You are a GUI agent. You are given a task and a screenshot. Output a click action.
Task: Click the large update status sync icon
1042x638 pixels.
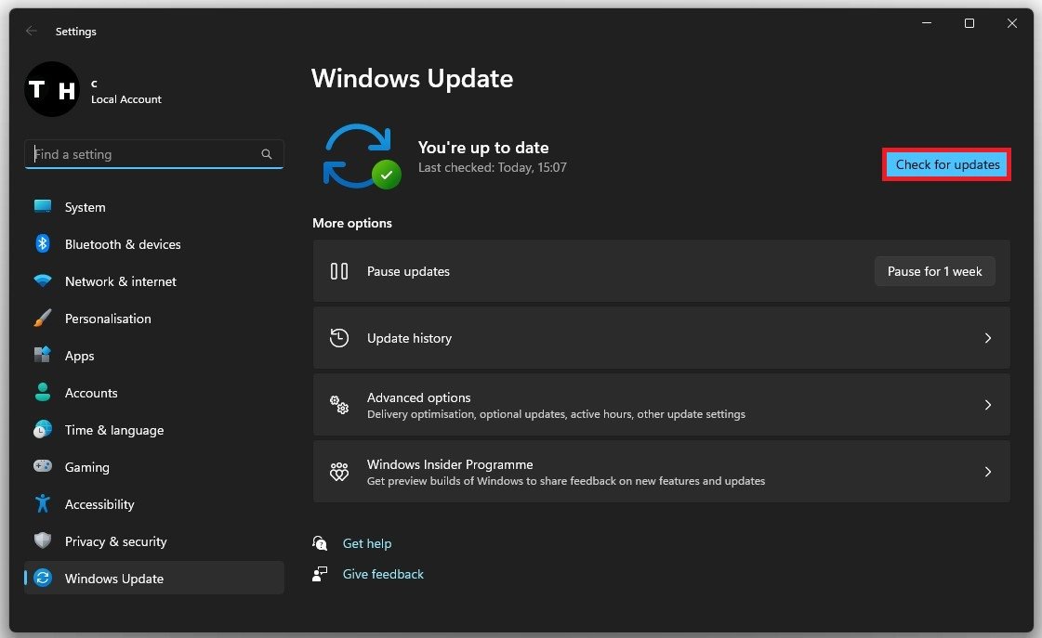[x=362, y=157]
